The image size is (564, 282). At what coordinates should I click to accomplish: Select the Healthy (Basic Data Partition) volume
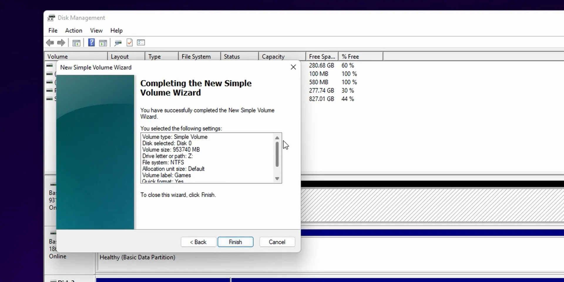(137, 257)
